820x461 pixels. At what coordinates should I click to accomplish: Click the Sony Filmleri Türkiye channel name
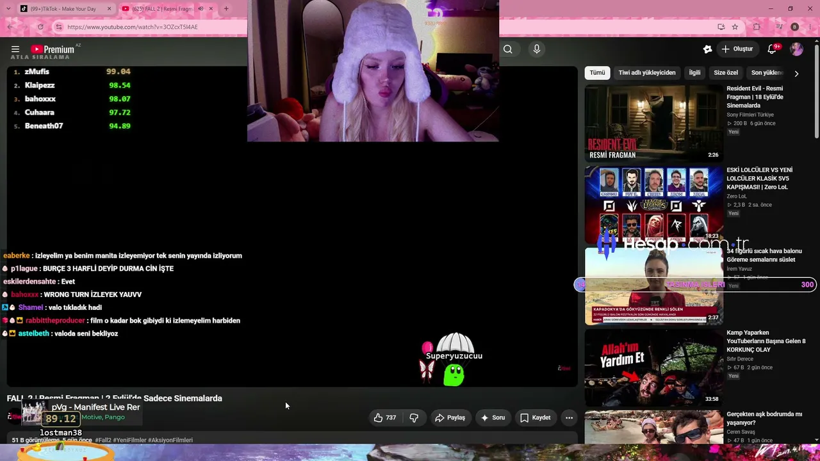[750, 115]
